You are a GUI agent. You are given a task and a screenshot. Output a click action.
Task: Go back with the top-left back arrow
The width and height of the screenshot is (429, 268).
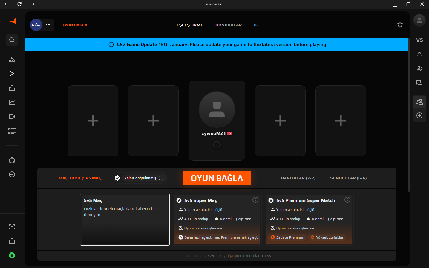(x=5, y=4)
